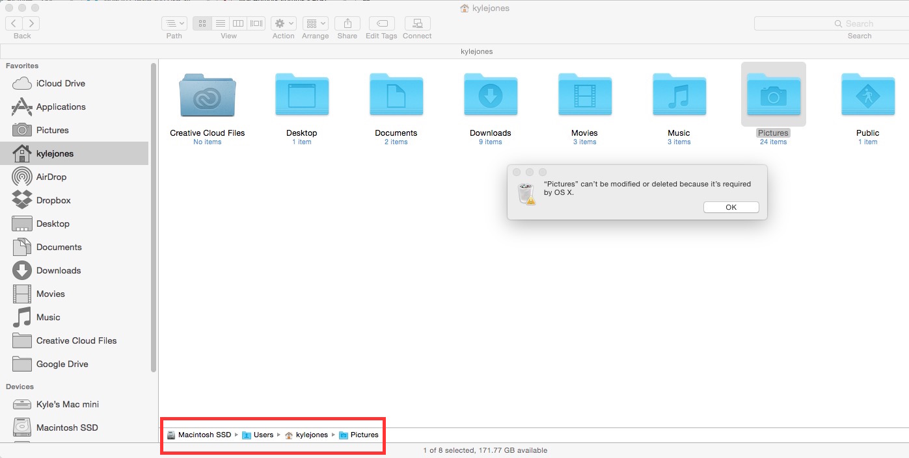Image resolution: width=909 pixels, height=458 pixels.
Task: Open Google Drive in sidebar
Action: (74, 364)
